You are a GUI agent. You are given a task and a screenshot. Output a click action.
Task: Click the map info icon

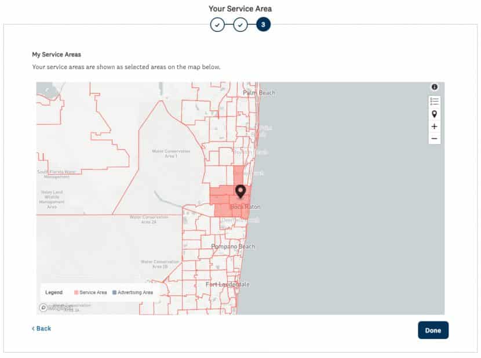pos(434,87)
